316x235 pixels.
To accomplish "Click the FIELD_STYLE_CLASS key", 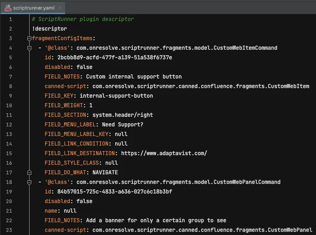I will pos(72,163).
